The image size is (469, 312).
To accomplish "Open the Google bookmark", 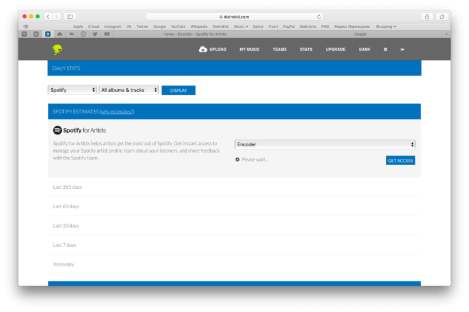I will (159, 27).
